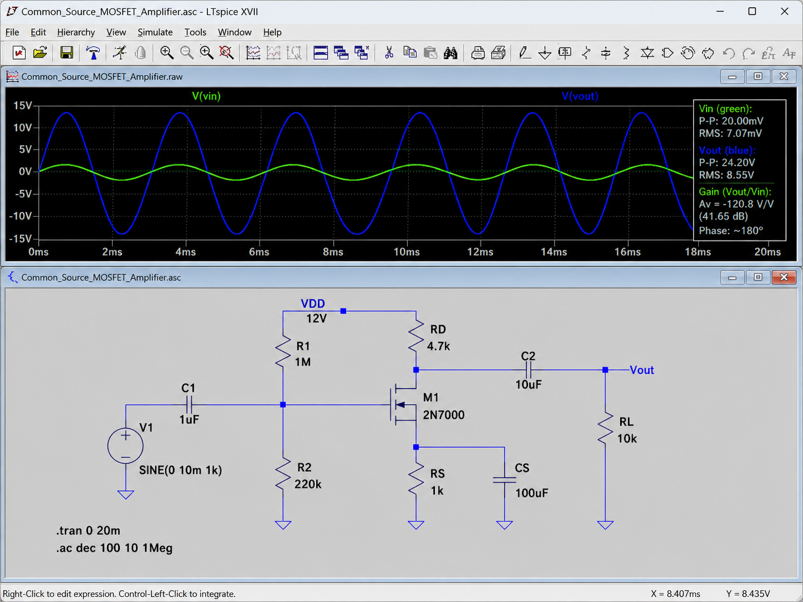Click the RD 4.7k resistor value
This screenshot has height=602, width=803.
tap(438, 346)
